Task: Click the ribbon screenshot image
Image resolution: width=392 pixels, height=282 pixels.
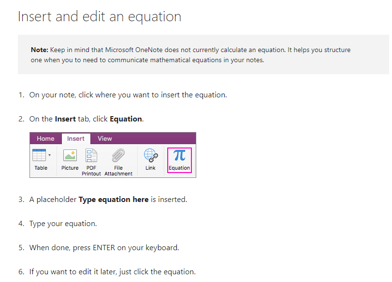Action: pyautogui.click(x=113, y=154)
